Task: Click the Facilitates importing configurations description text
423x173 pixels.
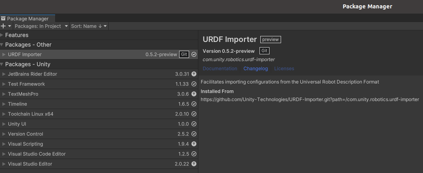Action: [290, 82]
